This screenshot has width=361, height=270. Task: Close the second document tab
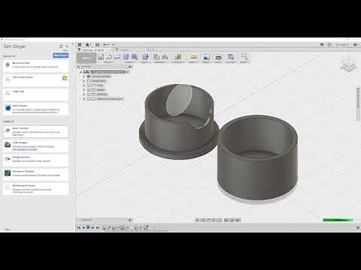click(x=148, y=49)
